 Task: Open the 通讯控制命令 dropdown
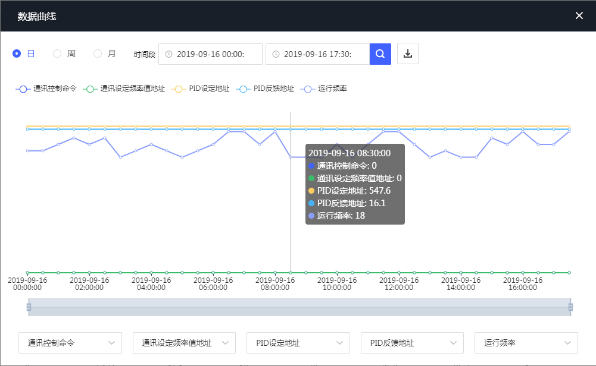coord(70,343)
